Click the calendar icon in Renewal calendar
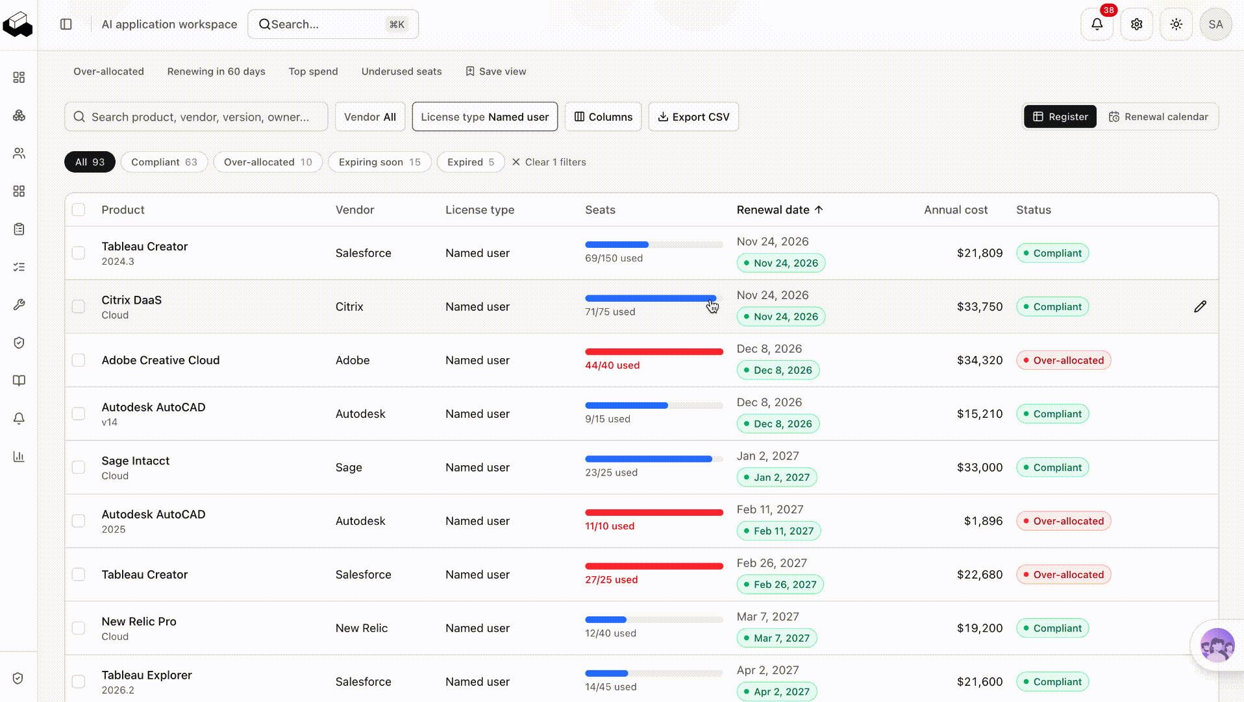Screen dimensions: 1244x702 [1114, 117]
